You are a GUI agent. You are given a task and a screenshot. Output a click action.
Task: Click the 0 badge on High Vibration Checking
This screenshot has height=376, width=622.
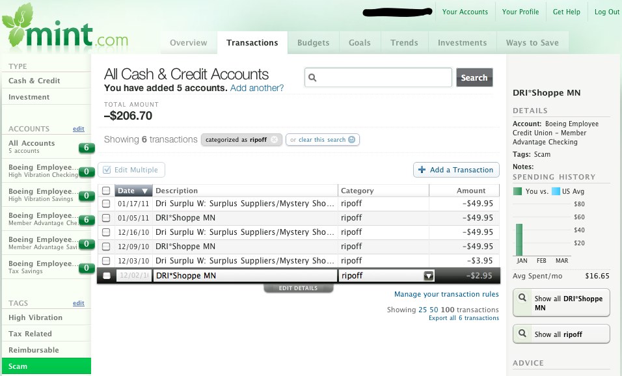(87, 172)
